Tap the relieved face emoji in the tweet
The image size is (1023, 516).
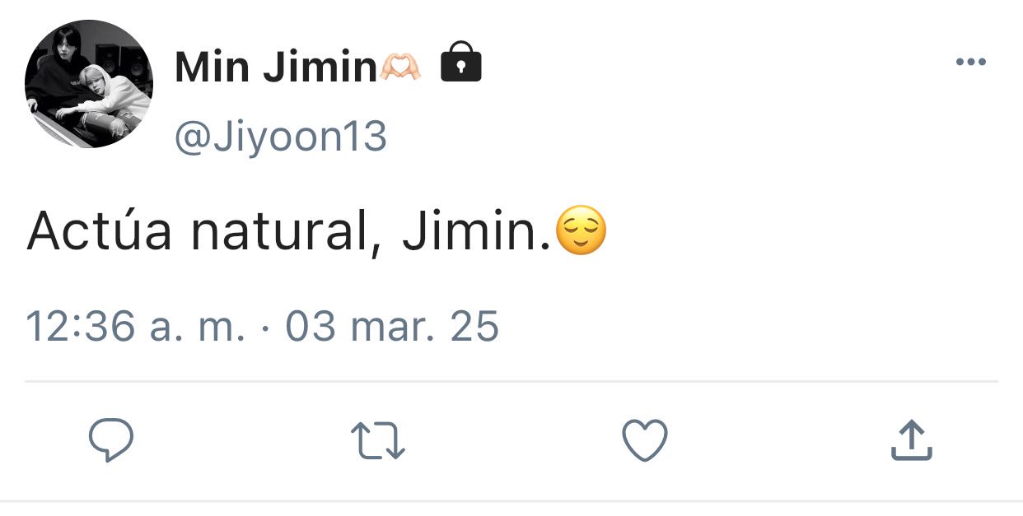[x=581, y=231]
